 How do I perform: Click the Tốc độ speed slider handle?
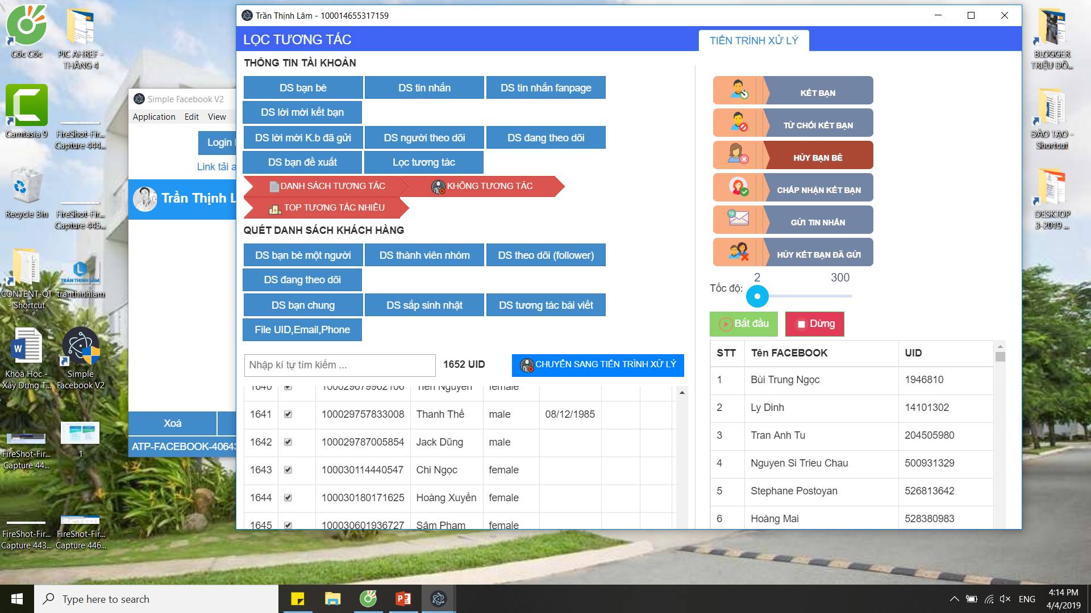pos(757,296)
